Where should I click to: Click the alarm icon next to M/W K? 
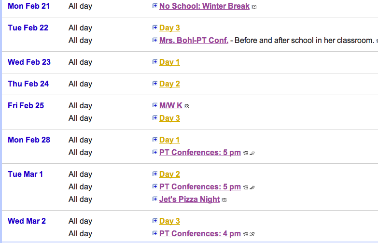(187, 106)
